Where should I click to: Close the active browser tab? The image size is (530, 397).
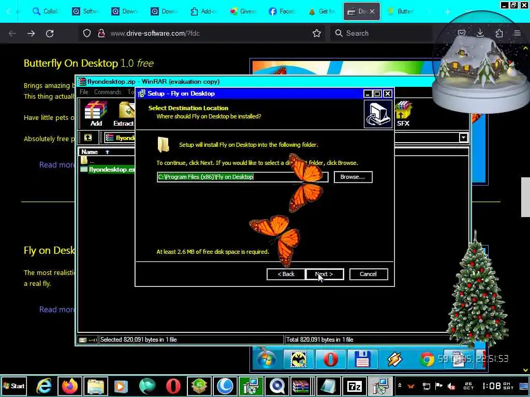[x=372, y=11]
